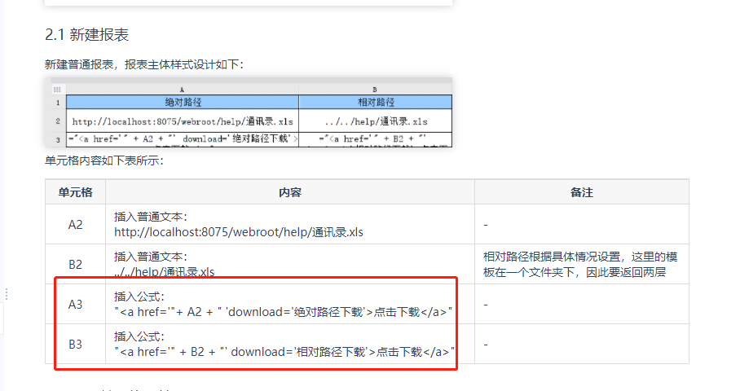Click the 相对路径 header cell in the screenshot
Screen dimensions: 740x391
click(x=376, y=102)
